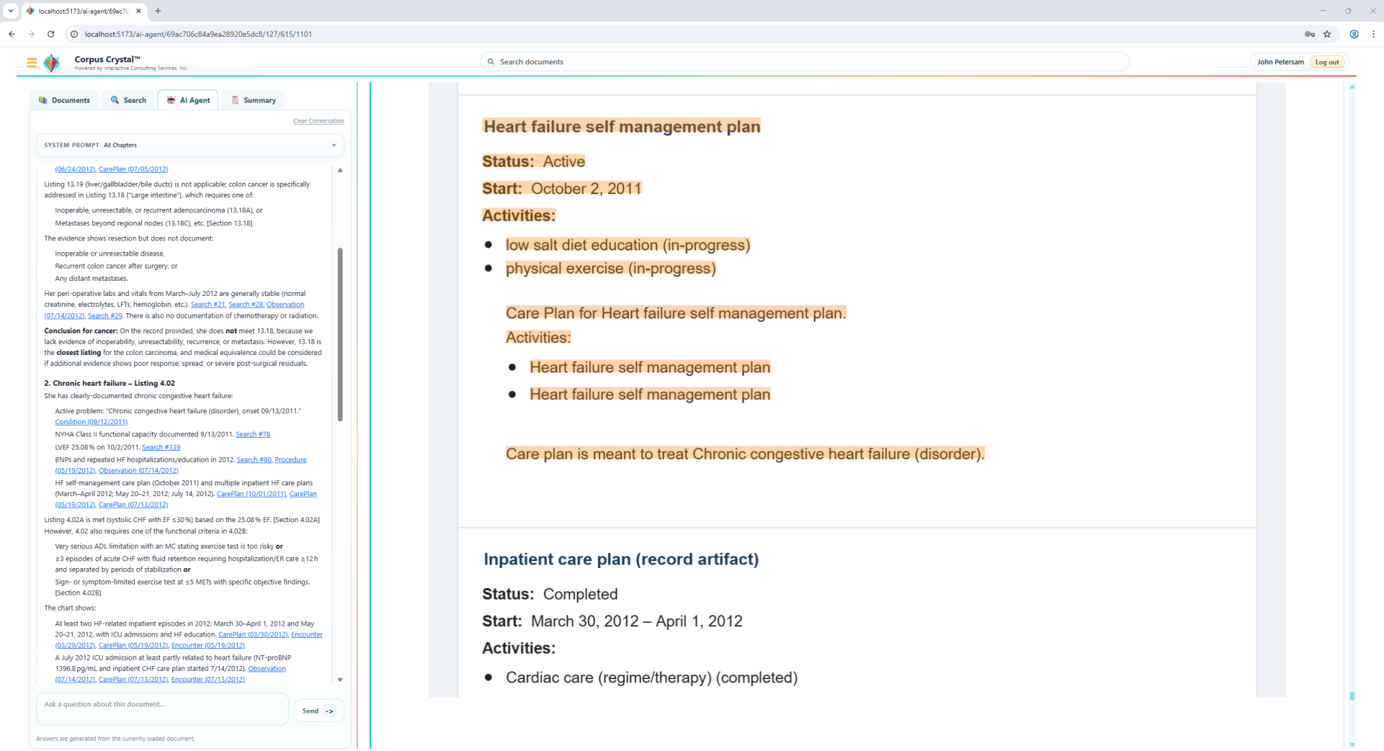Expand the System Prompt dropdown
Viewport: 1384px width, 751px height.
pos(334,145)
